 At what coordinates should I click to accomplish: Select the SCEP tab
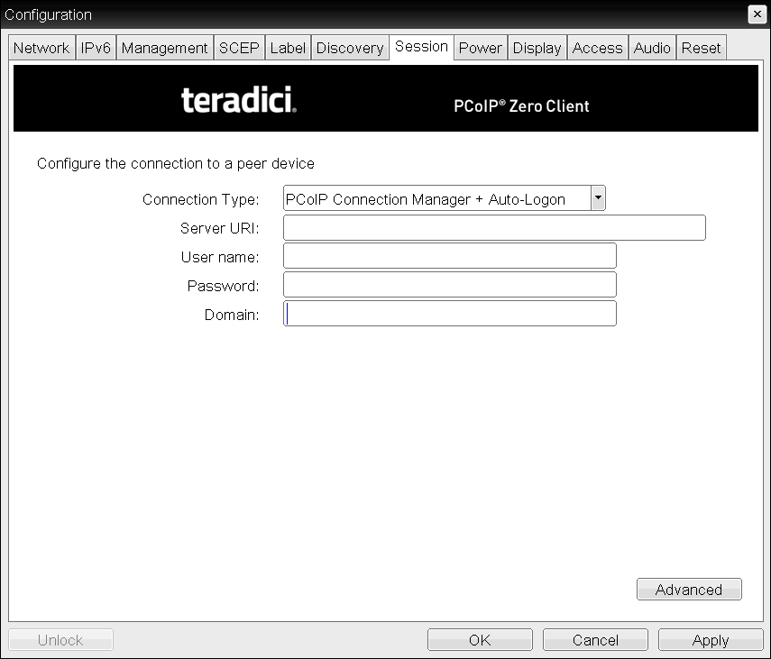(x=239, y=48)
